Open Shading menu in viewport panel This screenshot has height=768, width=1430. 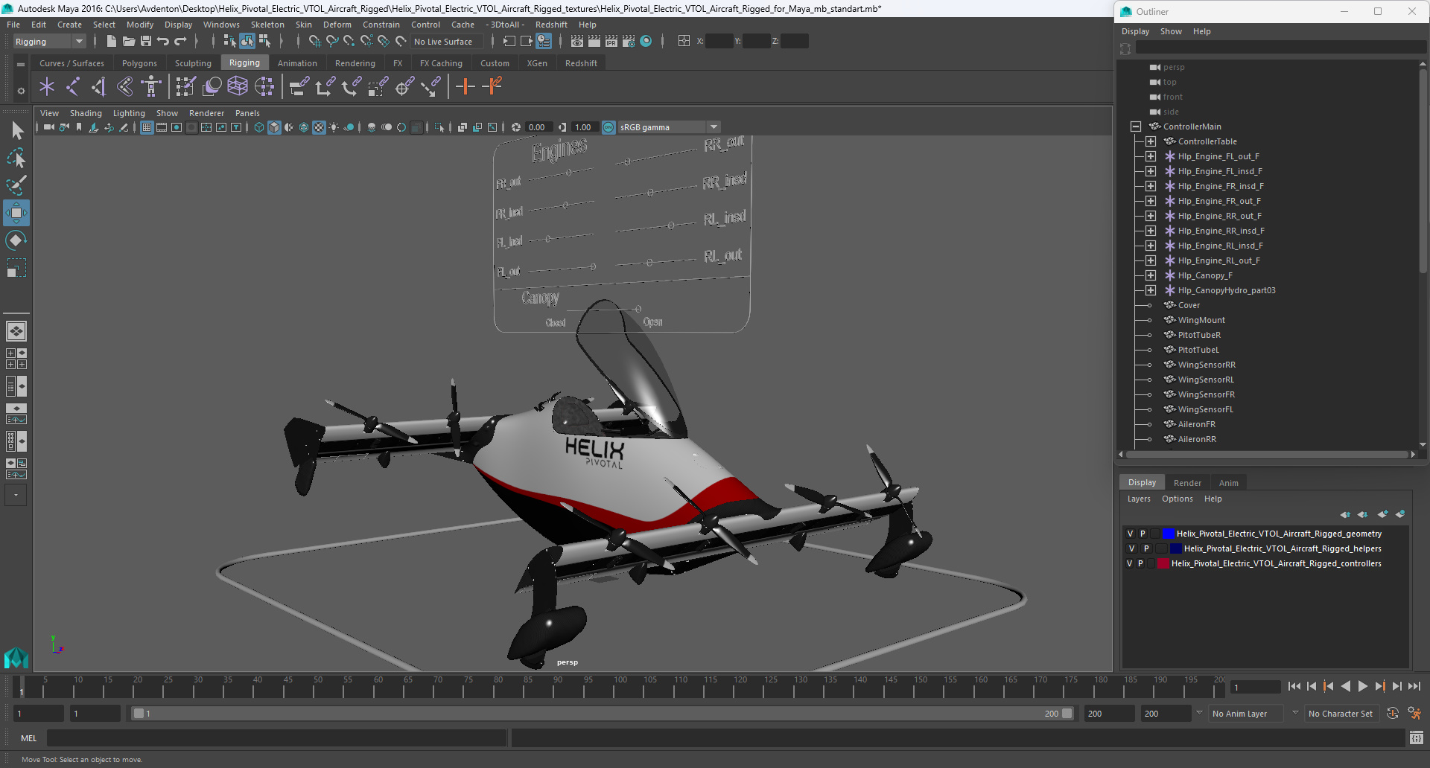86,113
